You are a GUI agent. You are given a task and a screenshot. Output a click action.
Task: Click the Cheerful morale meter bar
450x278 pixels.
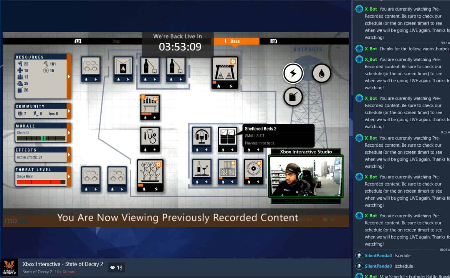[41, 138]
